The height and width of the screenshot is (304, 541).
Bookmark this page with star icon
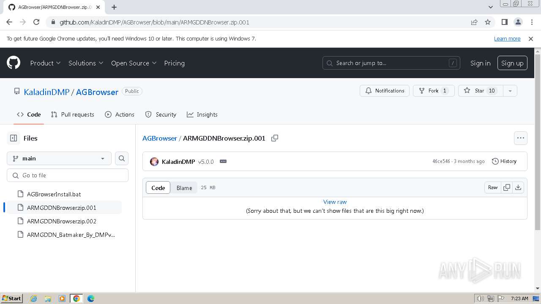[x=488, y=22]
